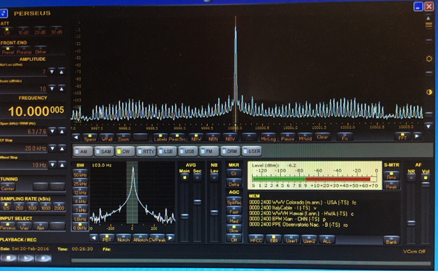Increase the Span/RBW using the up arrow

[x=62, y=131]
